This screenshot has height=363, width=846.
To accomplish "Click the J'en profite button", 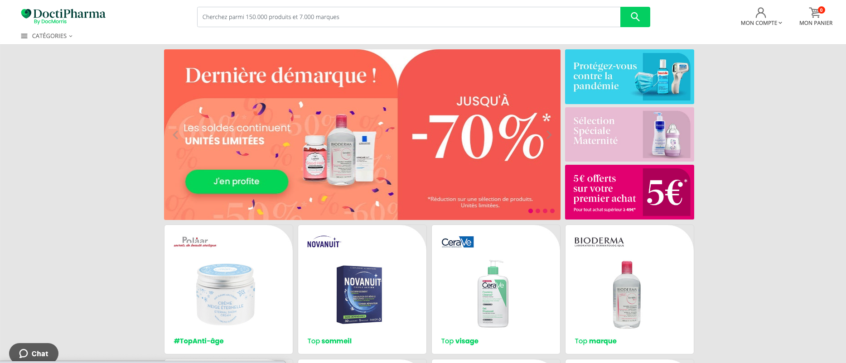I will click(x=237, y=181).
